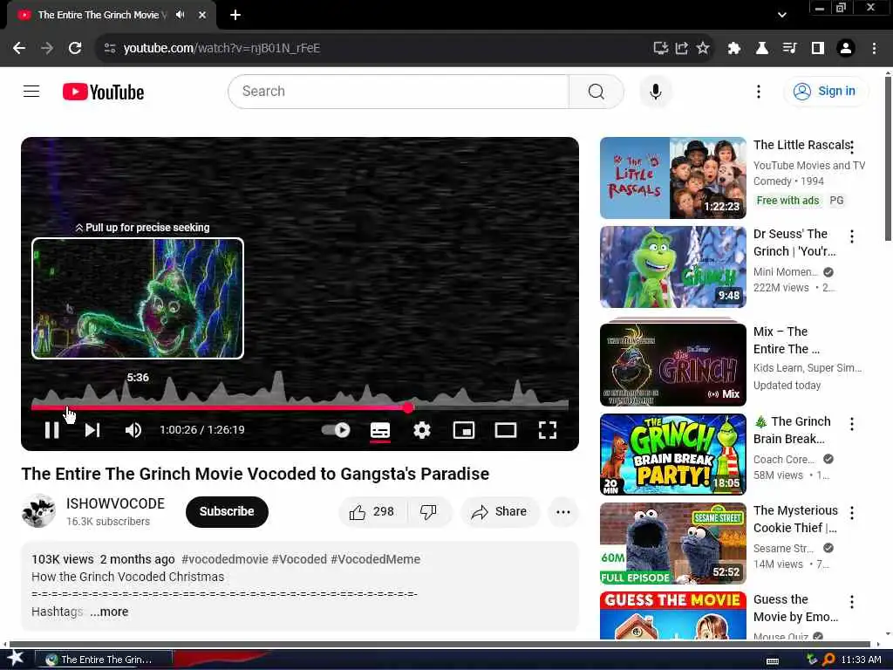This screenshot has height=670, width=893.
Task: Open options for Mysterious Cookie Thief video
Action: pos(851,513)
